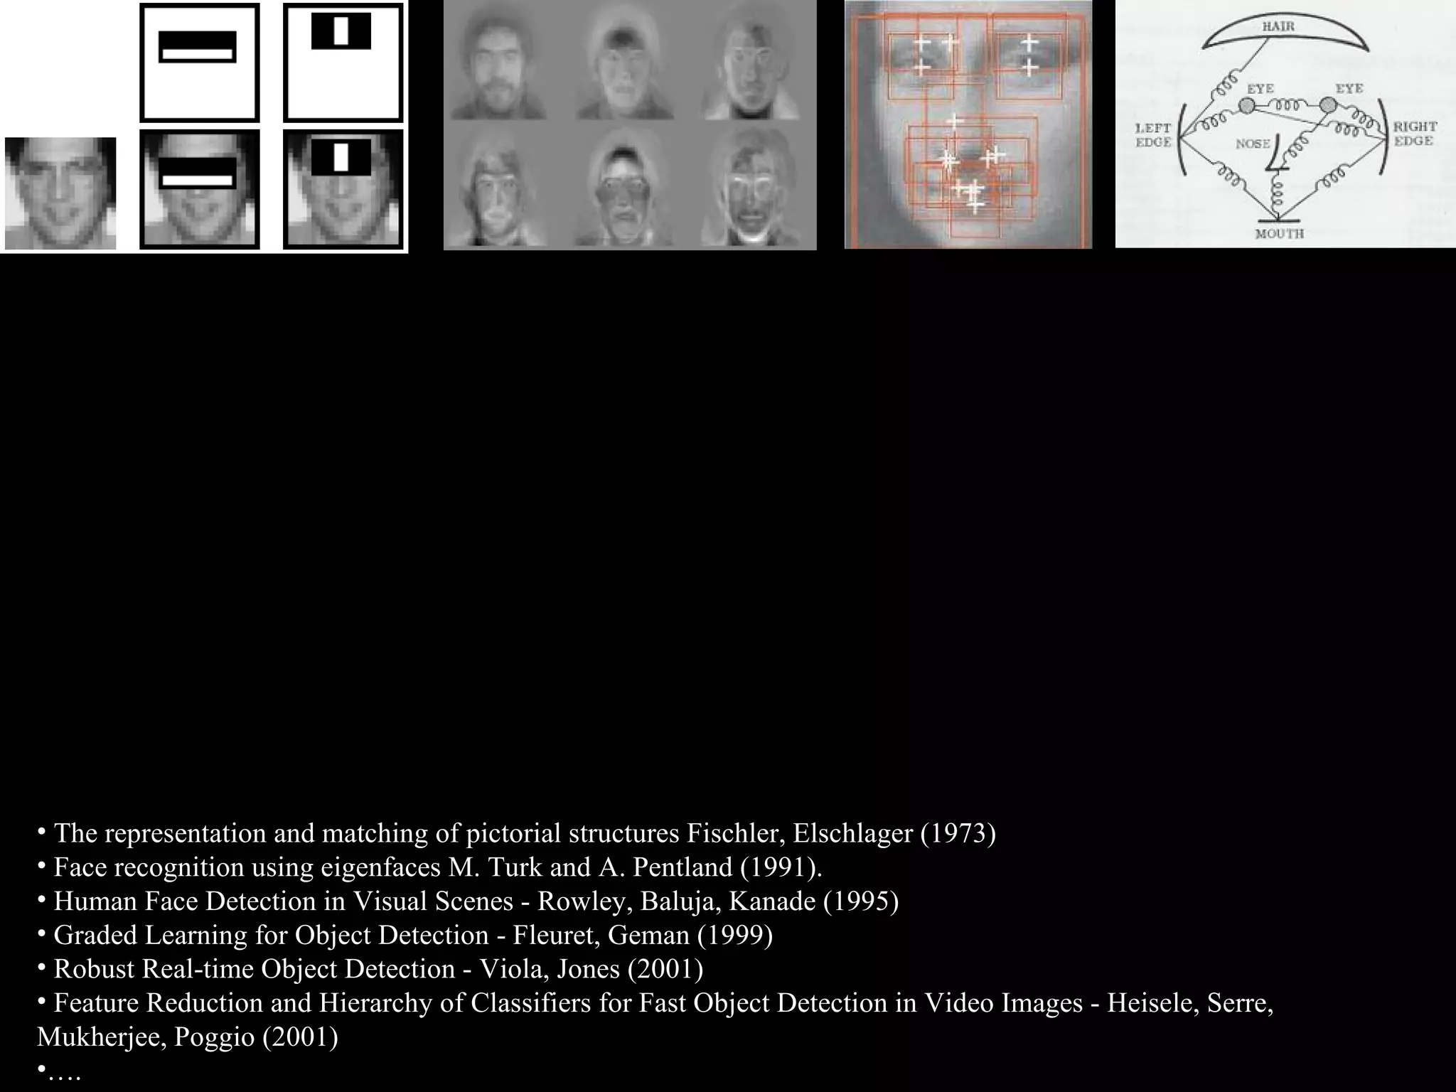Click the RIGHT EDGE label in the diagram
Viewport: 1456px width, 1092px height.
pyautogui.click(x=1415, y=134)
